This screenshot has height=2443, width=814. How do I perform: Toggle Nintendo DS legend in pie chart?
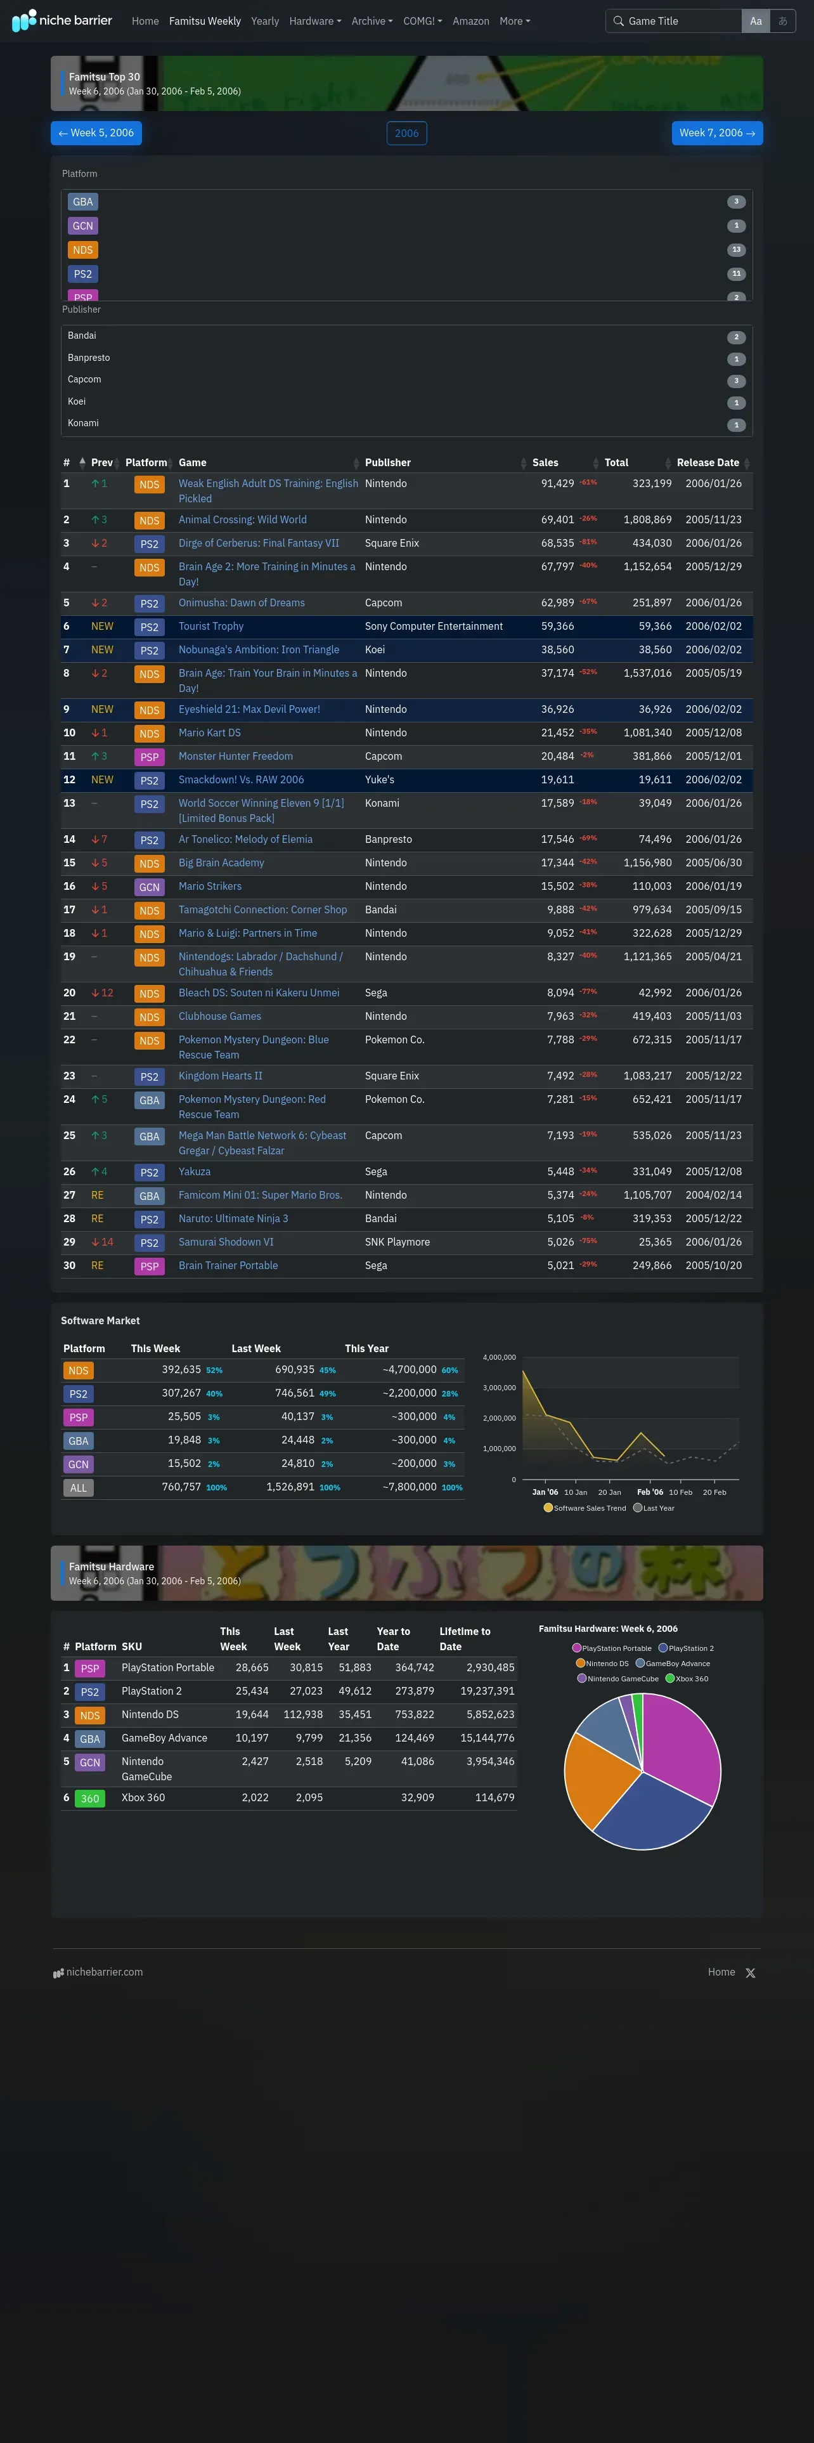(x=602, y=1664)
